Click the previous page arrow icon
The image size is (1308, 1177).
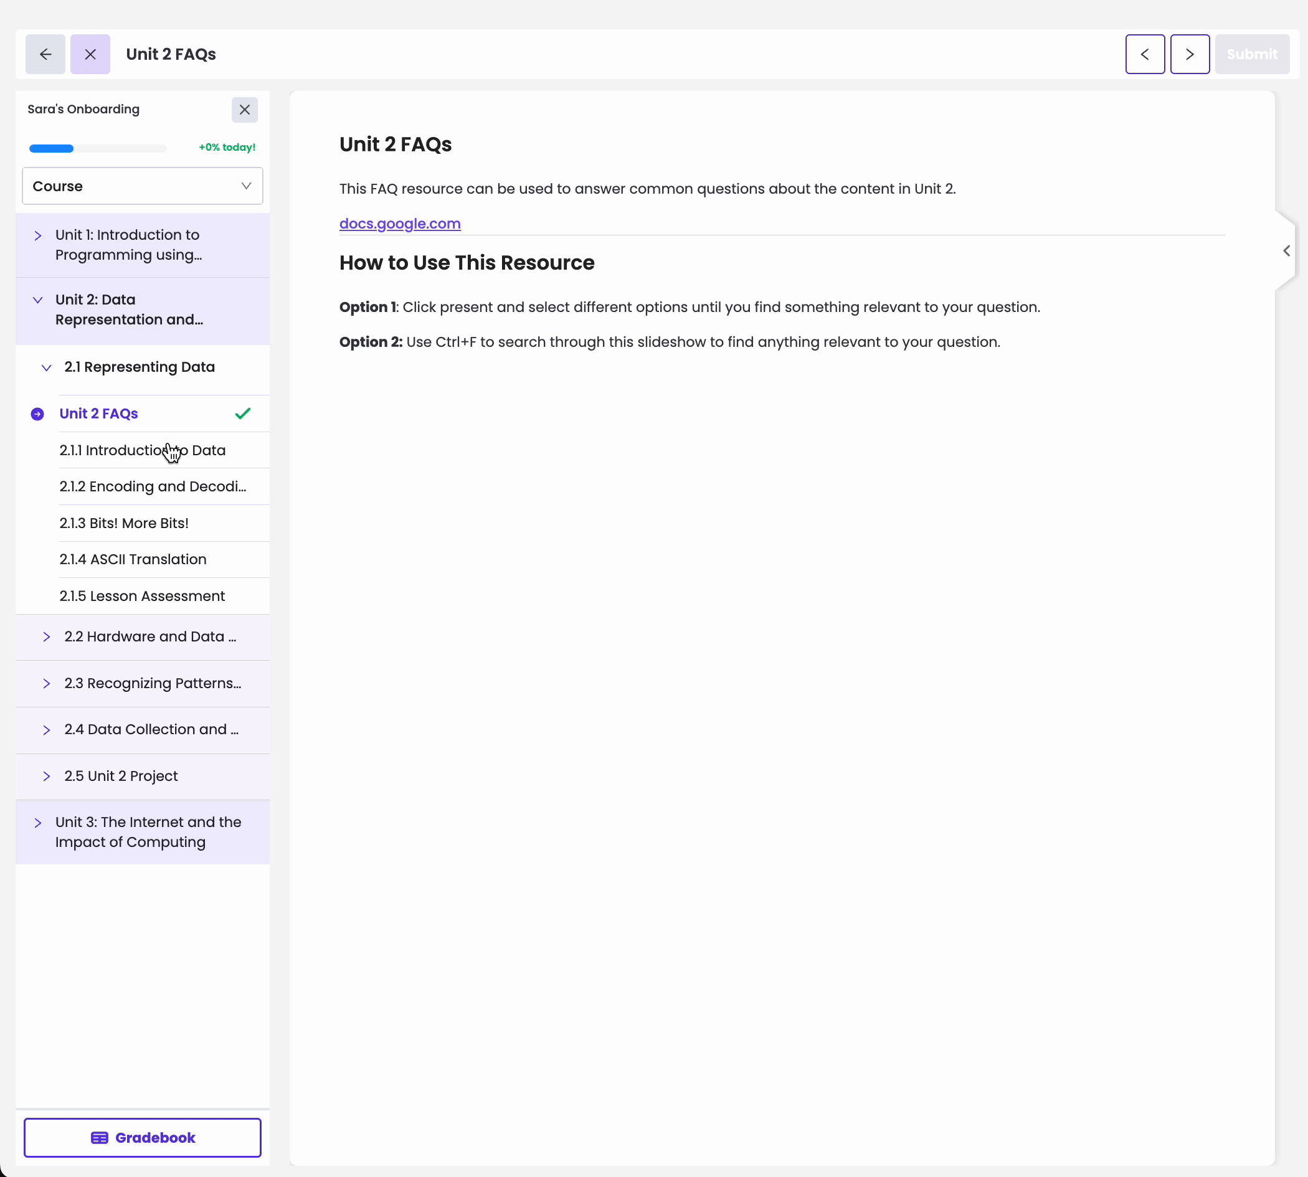click(1144, 54)
